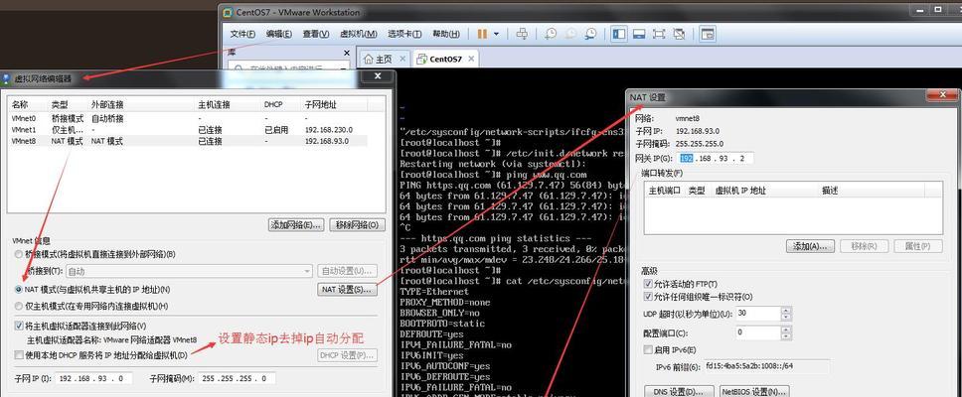Open the 虚拟机(M) menu
This screenshot has height=397, width=962.
359,34
